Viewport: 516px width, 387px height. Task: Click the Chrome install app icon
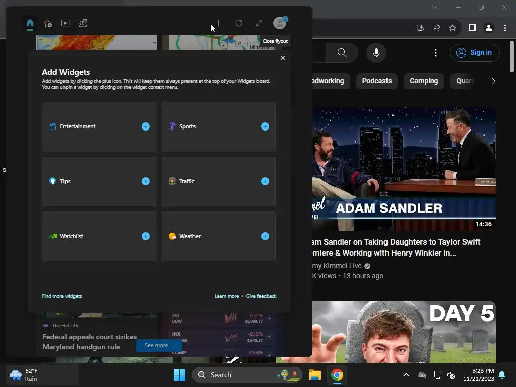[420, 28]
